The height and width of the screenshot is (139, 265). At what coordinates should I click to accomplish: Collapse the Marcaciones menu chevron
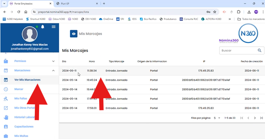53,70
